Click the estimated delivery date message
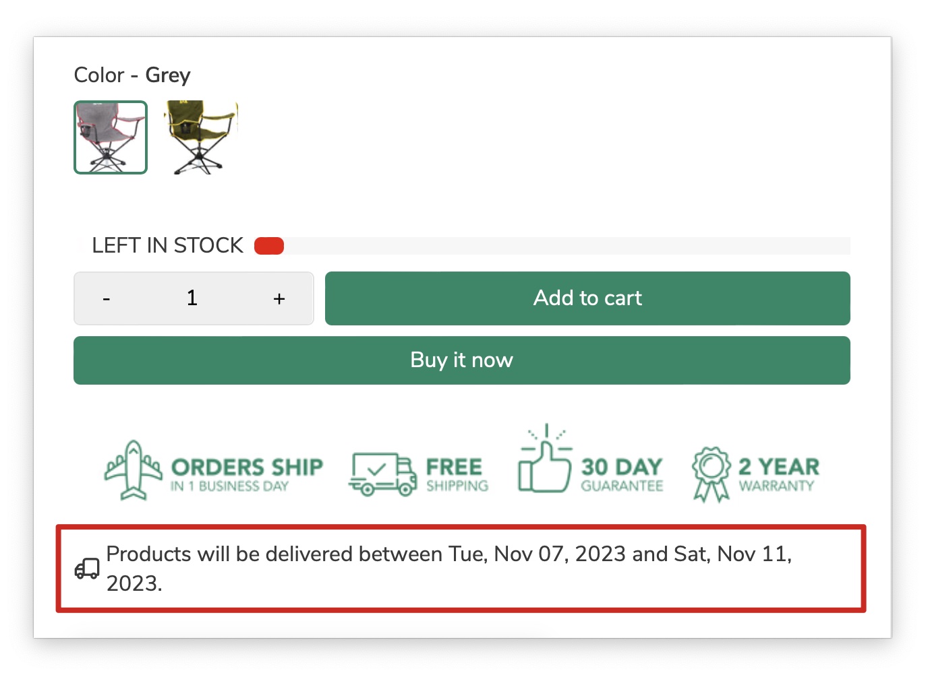This screenshot has height=675, width=928. click(x=448, y=568)
